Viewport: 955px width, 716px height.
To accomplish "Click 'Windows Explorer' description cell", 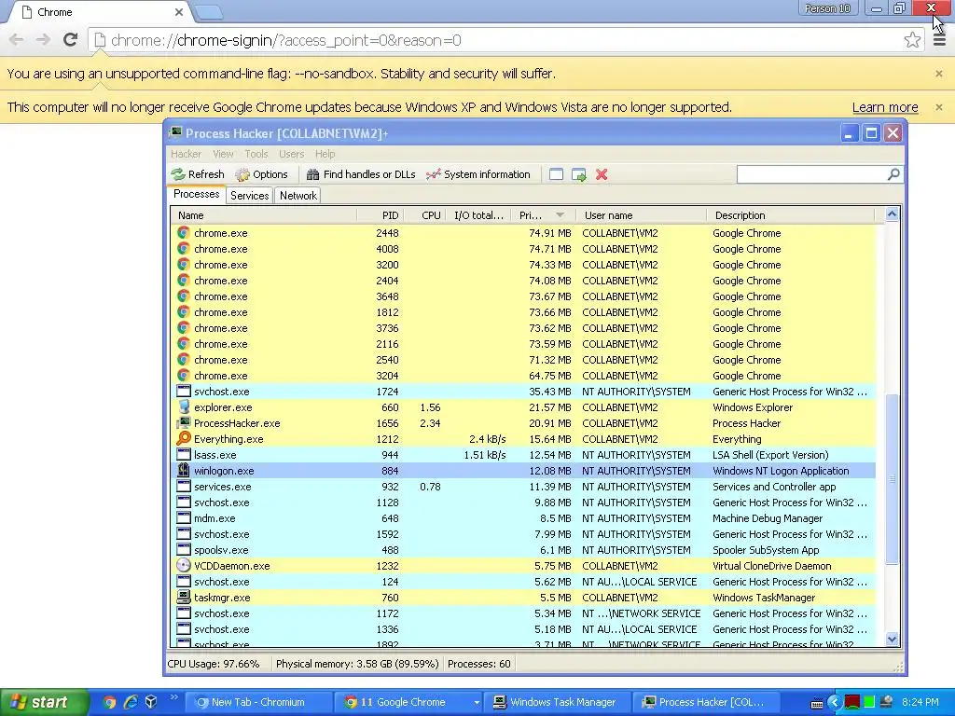I will tap(753, 407).
